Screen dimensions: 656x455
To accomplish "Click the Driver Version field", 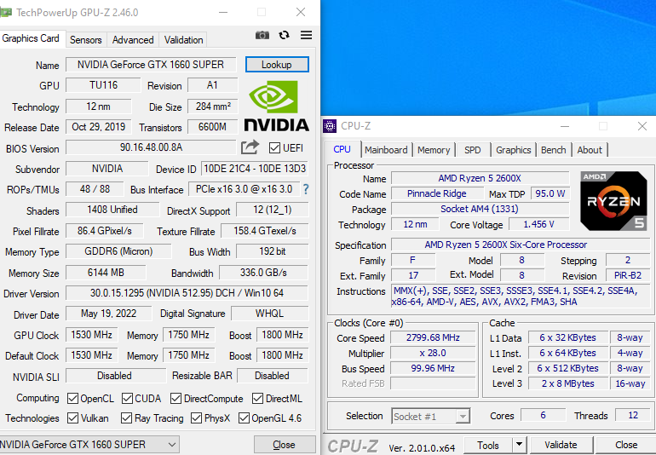I will [187, 292].
